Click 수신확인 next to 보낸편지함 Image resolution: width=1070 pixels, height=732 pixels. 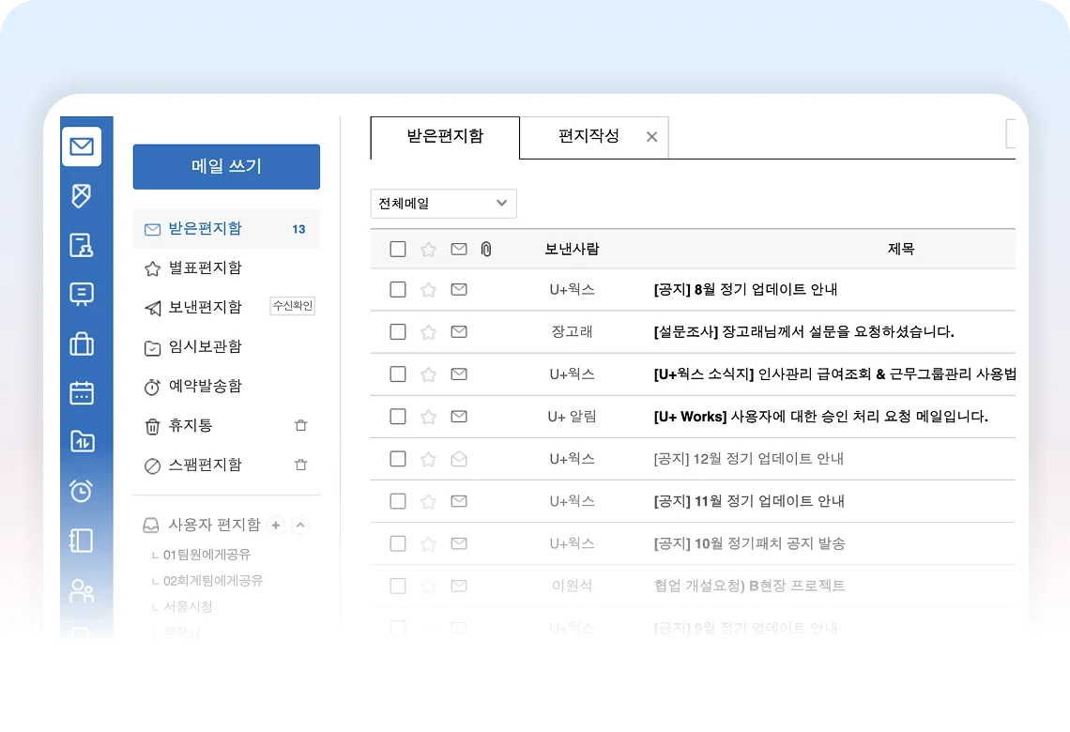tap(292, 306)
